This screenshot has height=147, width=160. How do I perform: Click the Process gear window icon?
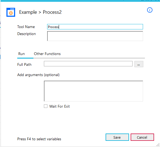pyautogui.click(x=11, y=12)
